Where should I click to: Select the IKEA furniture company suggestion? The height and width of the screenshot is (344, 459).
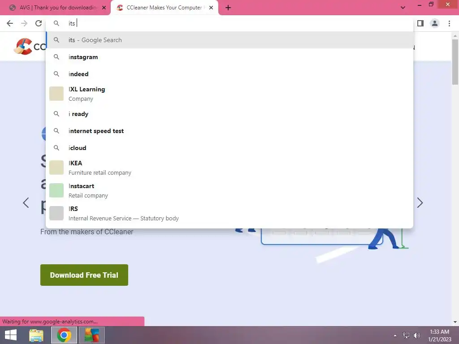coord(229,168)
